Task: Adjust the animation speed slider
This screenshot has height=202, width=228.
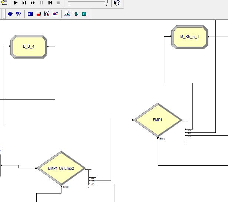Action: click(x=88, y=3)
